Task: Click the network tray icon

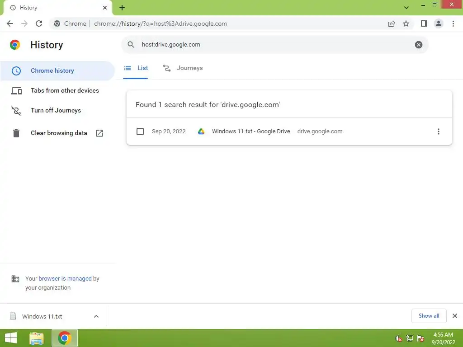Action: coord(410,338)
